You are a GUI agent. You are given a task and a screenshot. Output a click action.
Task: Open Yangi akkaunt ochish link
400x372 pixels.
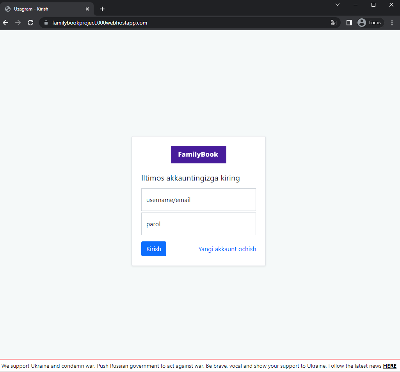tap(227, 249)
